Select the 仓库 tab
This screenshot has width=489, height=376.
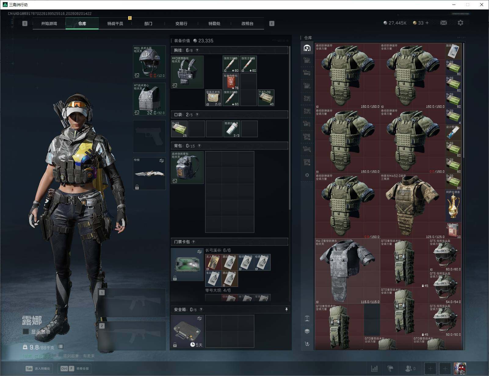(82, 23)
